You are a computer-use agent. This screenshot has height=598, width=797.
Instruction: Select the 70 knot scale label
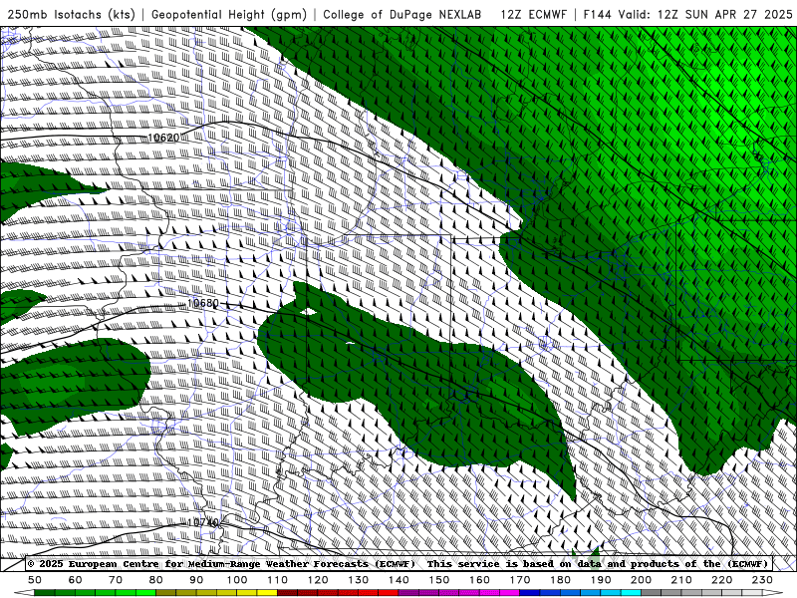pos(116,580)
